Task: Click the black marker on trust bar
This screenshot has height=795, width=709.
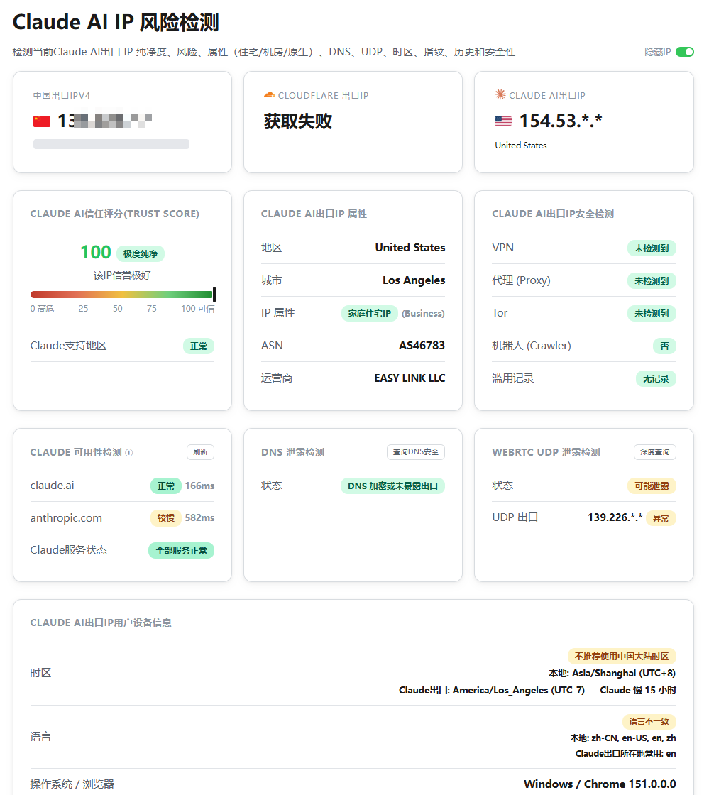Action: tap(214, 295)
